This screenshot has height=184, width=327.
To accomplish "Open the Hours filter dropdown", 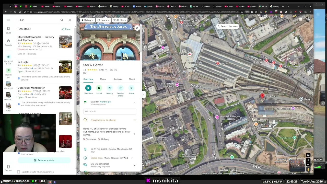I will click(103, 20).
